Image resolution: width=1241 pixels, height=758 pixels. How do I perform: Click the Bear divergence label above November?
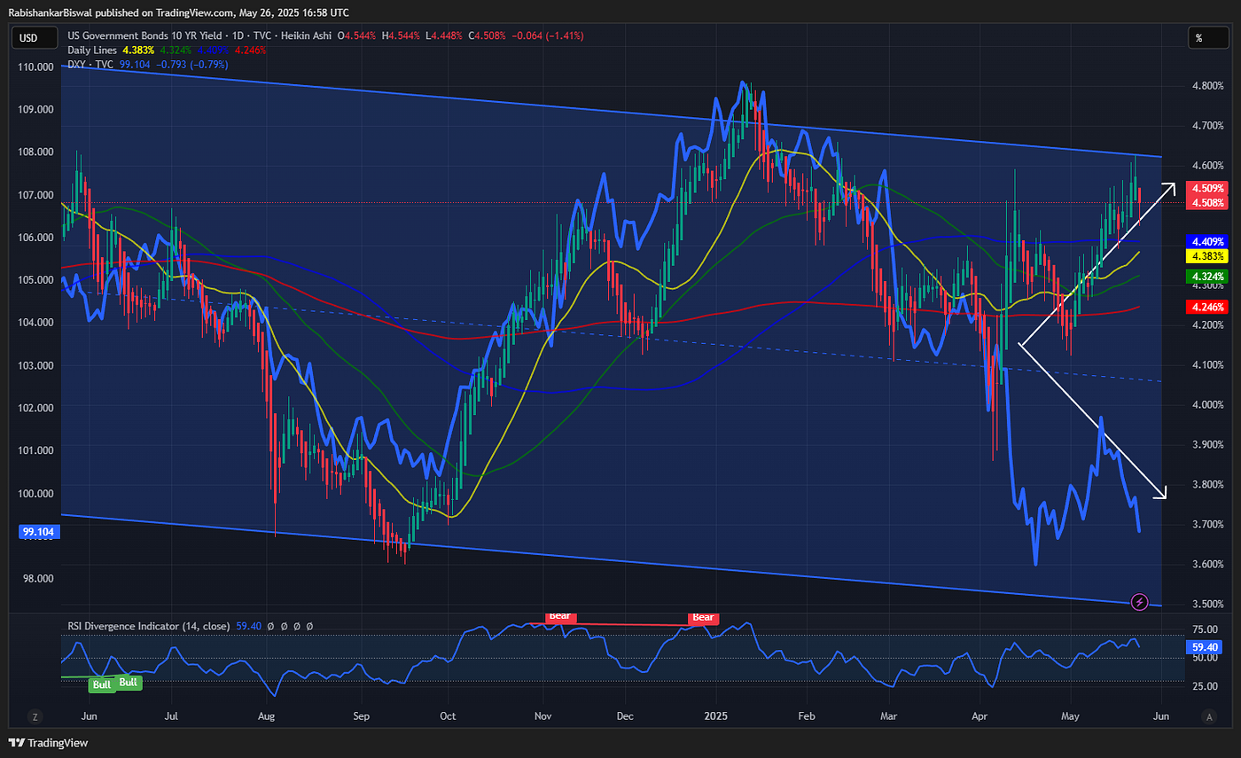point(561,616)
